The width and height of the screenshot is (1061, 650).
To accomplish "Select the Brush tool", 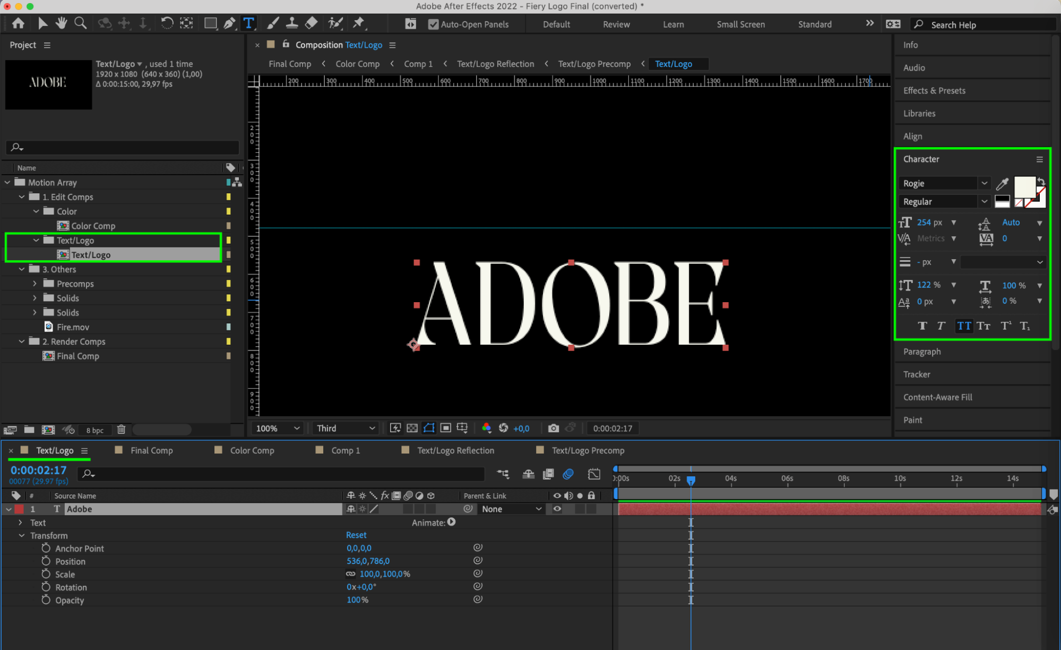I will 273,23.
